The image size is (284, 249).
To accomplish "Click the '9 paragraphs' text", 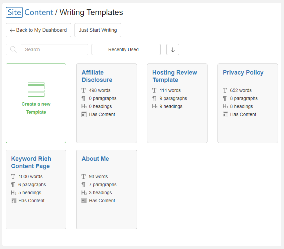I will 173,98.
